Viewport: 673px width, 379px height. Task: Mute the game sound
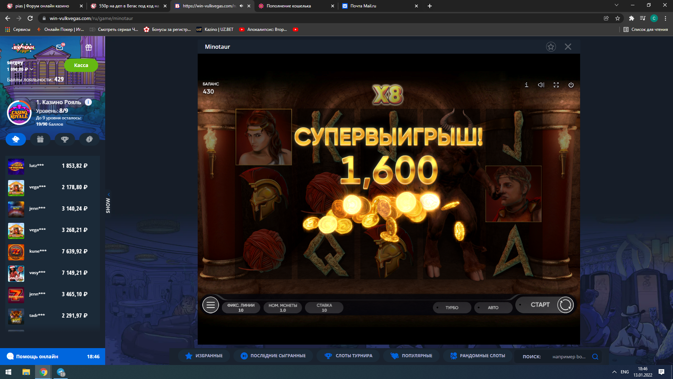[541, 85]
